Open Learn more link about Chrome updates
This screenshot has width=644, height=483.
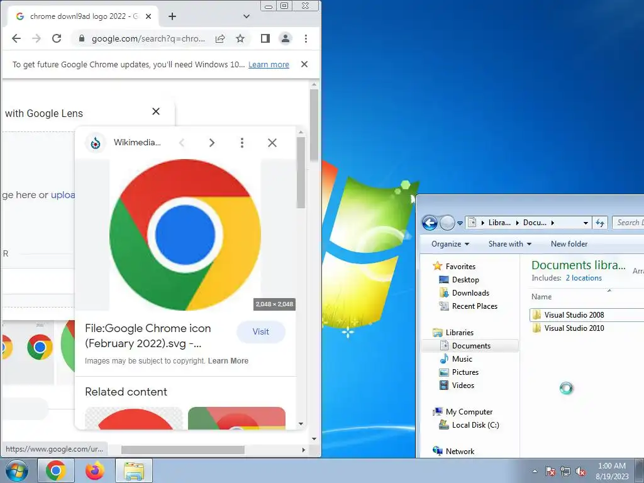pos(269,65)
